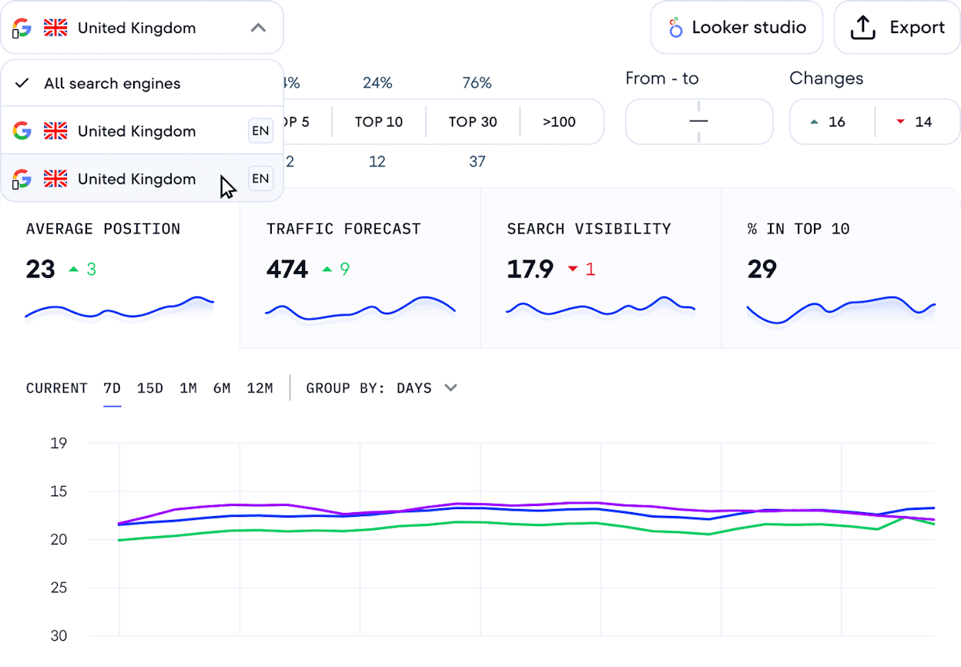Switch chart range to 6M
The height and width of the screenshot is (667, 961).
222,388
